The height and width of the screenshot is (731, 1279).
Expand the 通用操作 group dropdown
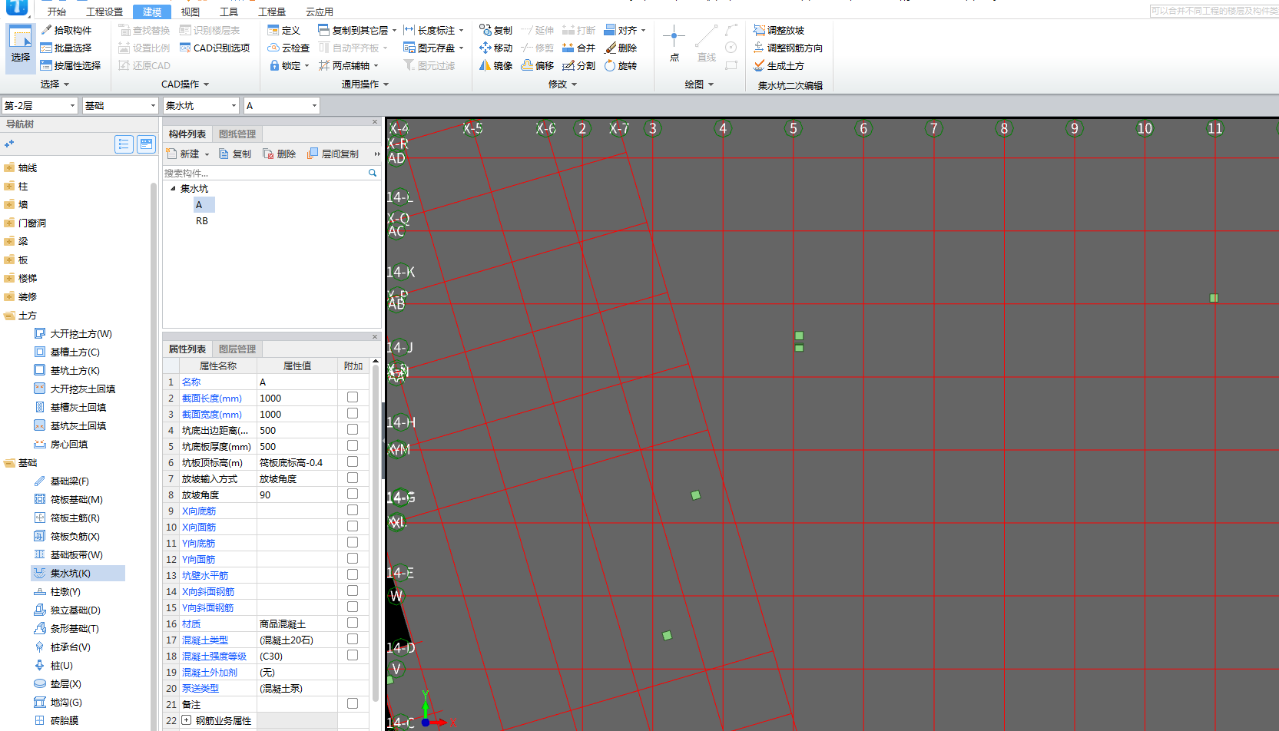click(x=365, y=84)
